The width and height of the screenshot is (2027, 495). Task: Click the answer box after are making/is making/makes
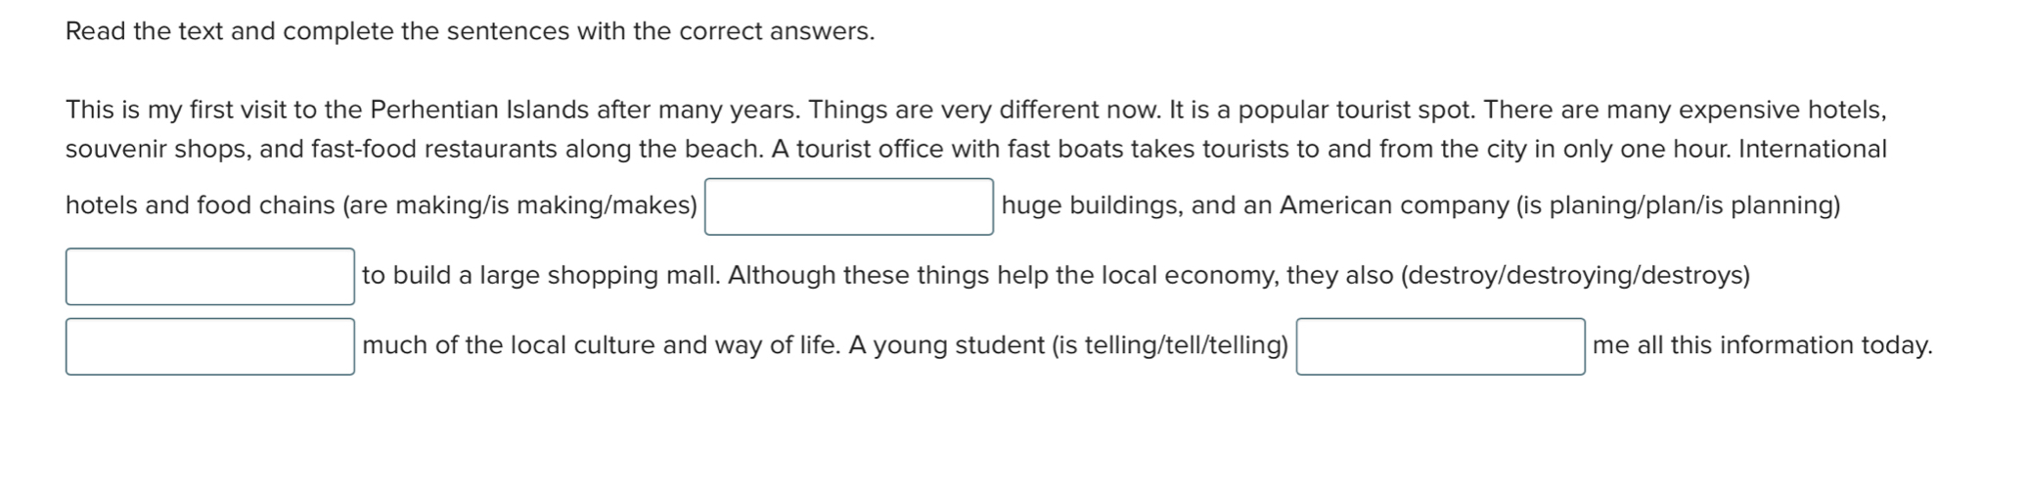click(849, 206)
